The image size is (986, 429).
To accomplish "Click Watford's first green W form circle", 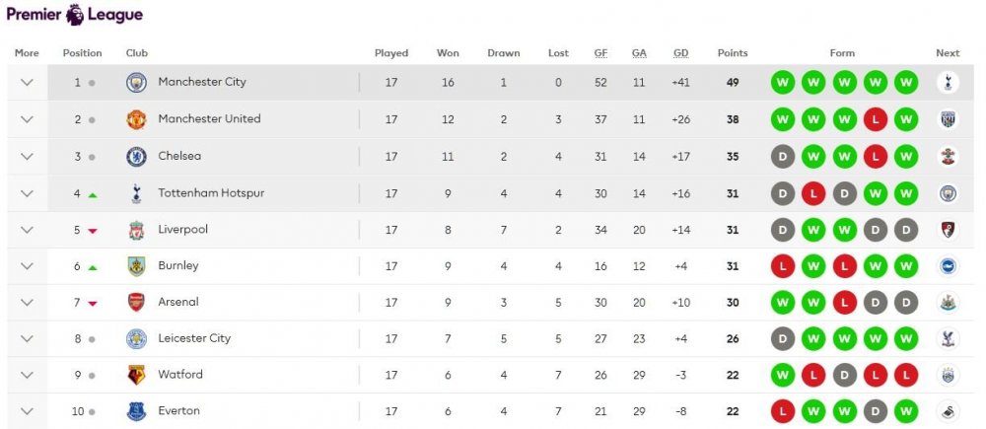I will click(783, 376).
